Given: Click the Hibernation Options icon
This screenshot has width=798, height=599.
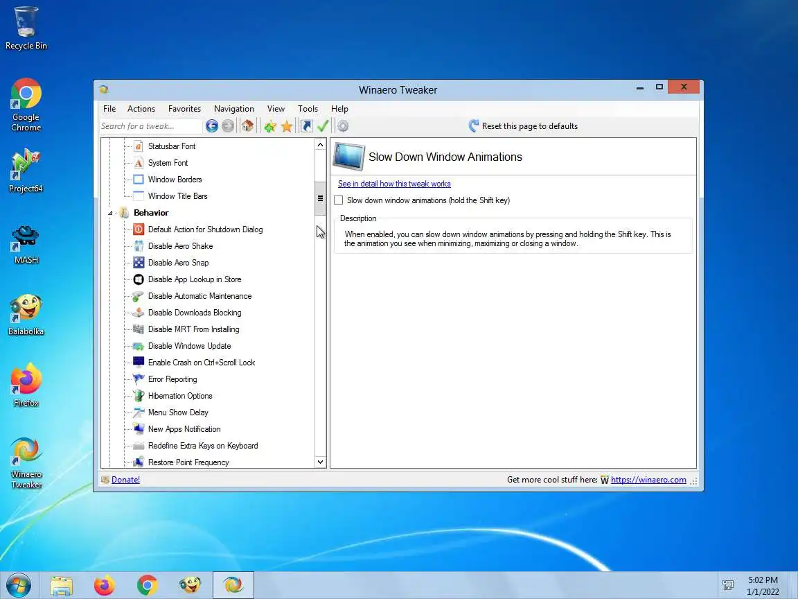Looking at the screenshot, I should pos(139,396).
